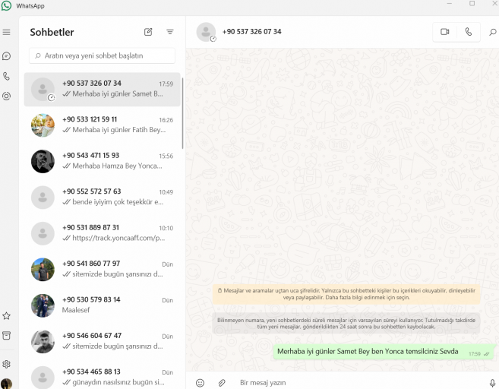The width and height of the screenshot is (499, 389).
Task: Search within the open conversation
Action: (493, 32)
